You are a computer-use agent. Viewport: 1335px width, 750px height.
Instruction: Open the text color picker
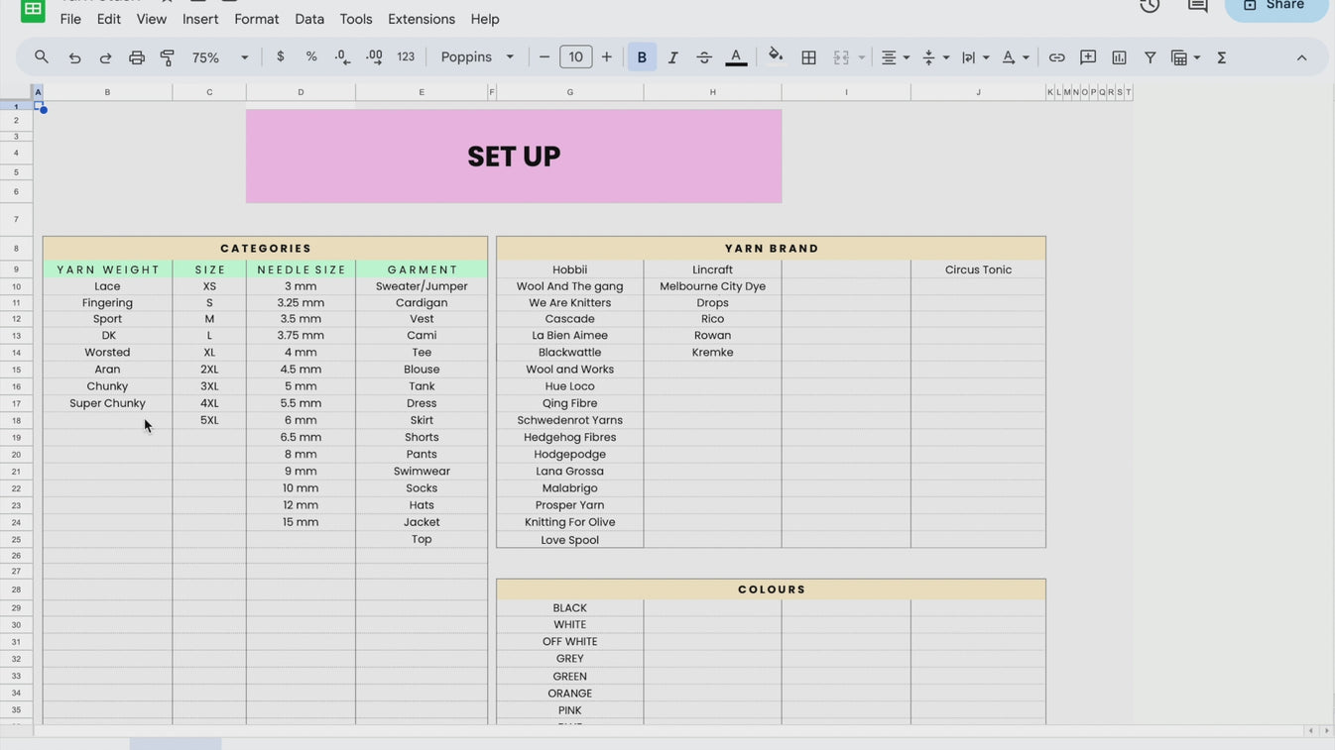tap(736, 56)
